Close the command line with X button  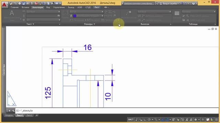(x=9, y=111)
